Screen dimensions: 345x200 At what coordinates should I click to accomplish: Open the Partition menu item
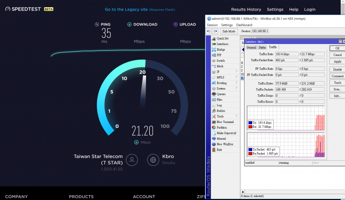[x=219, y=127]
